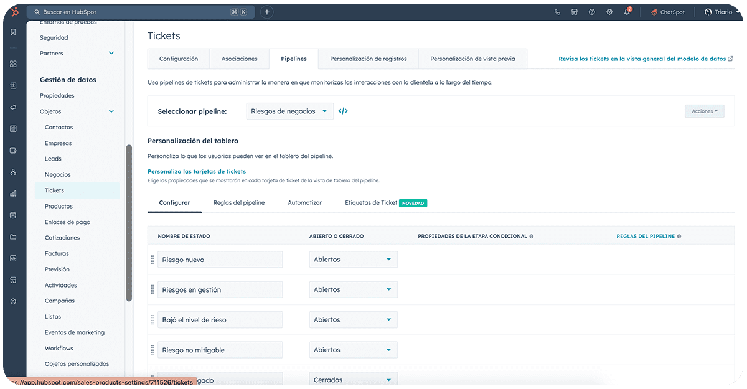Open the data management database icon
The height and width of the screenshot is (389, 747).
click(x=14, y=215)
